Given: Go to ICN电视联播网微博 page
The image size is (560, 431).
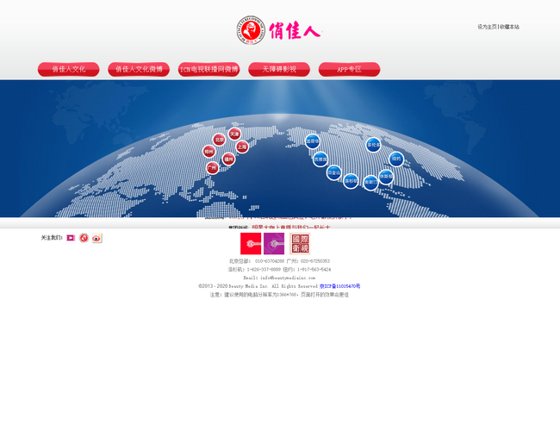Looking at the screenshot, I should [208, 69].
